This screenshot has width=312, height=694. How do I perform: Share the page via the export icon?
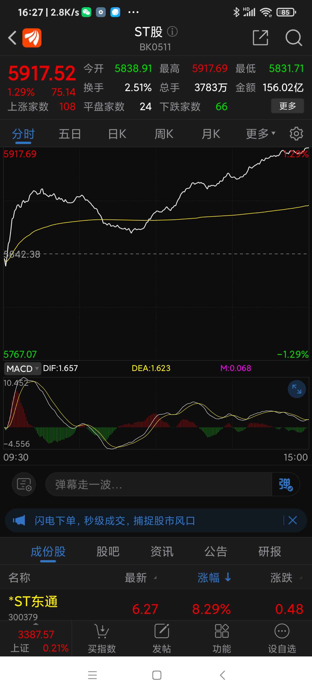point(260,38)
